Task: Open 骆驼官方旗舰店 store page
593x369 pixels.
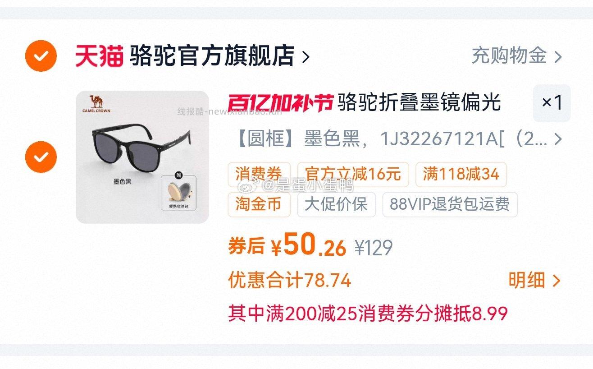Action: [x=212, y=56]
